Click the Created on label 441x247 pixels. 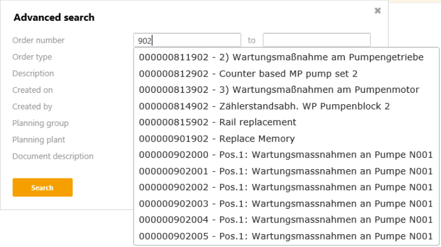tap(33, 90)
